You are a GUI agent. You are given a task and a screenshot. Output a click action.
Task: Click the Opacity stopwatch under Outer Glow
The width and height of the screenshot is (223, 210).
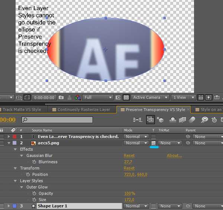[x=34, y=193]
